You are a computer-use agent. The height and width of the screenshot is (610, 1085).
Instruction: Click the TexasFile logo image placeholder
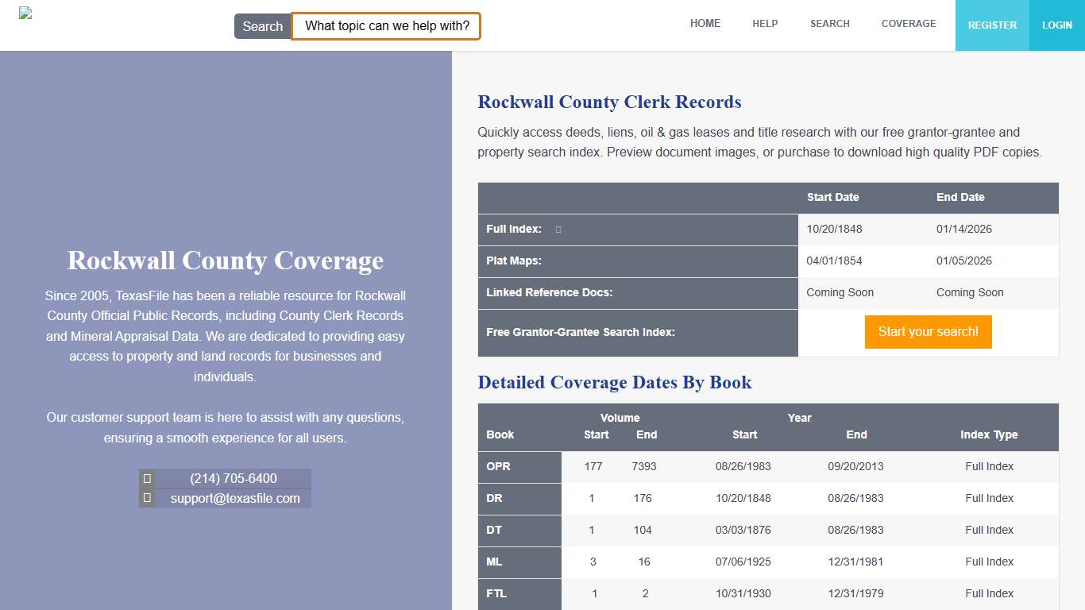pos(25,14)
